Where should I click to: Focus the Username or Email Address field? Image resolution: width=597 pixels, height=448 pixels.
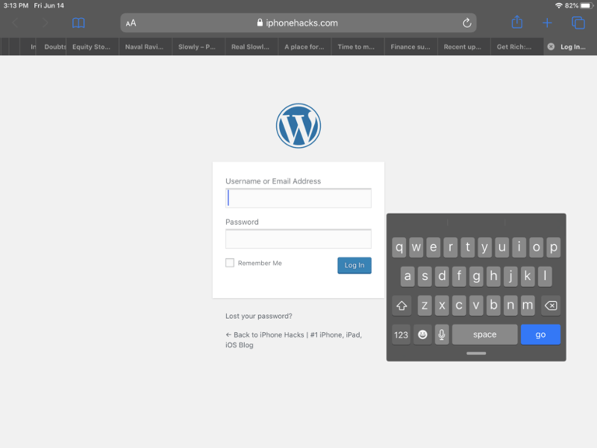298,198
